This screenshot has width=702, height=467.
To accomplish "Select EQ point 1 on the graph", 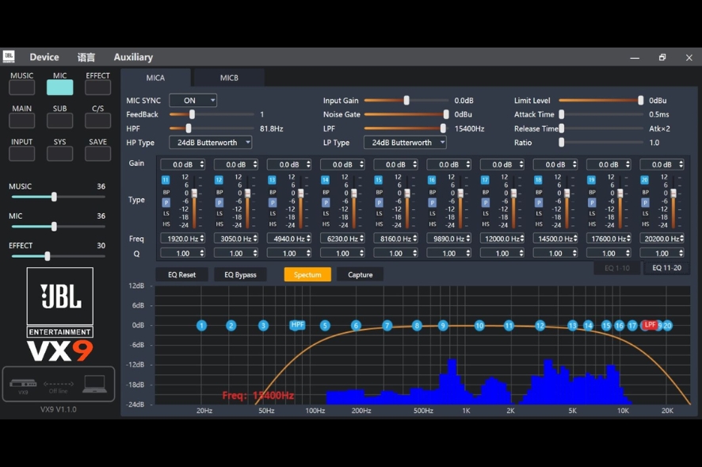I will [201, 326].
